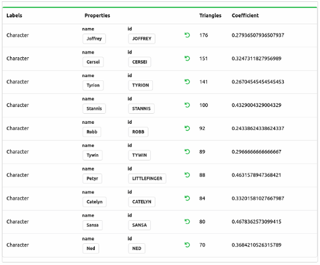Click the green refresh icon in Joffrey row

click(x=187, y=35)
